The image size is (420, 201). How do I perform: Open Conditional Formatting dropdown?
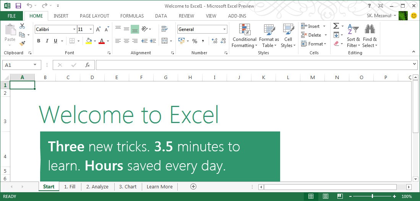244,36
